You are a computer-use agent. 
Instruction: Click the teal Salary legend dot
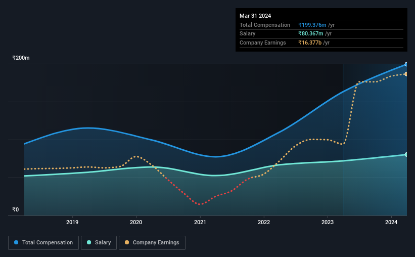pyautogui.click(x=89, y=242)
